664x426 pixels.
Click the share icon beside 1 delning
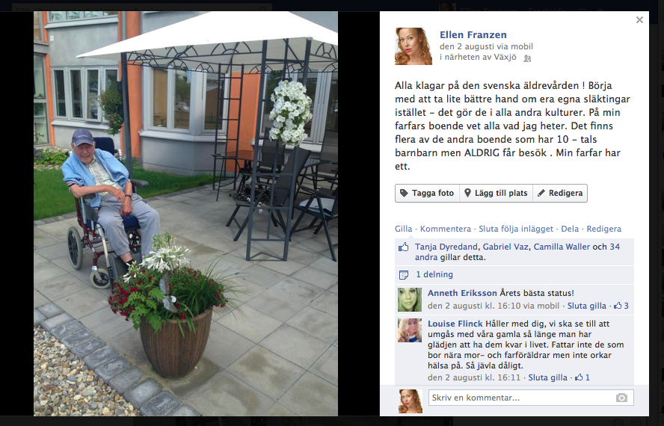[404, 275]
